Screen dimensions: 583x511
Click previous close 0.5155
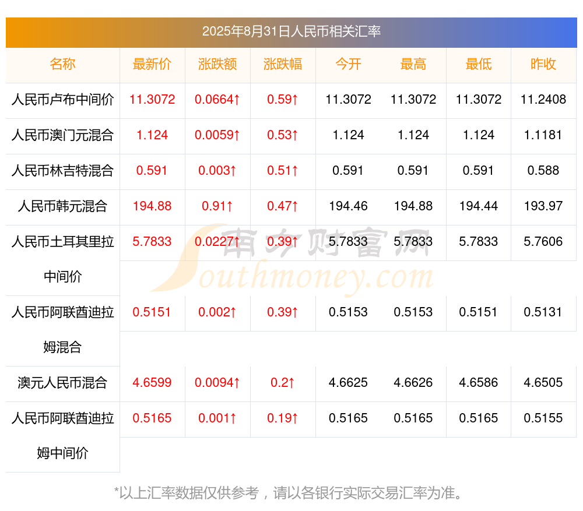[x=543, y=418]
